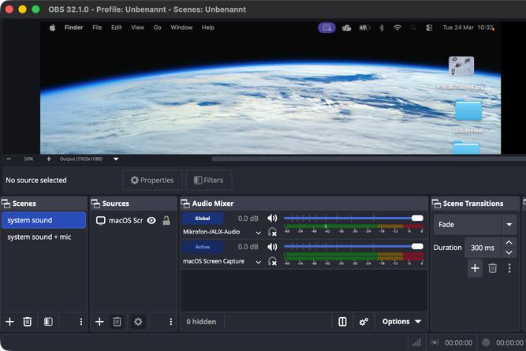Add a new source with plus icon

click(99, 322)
